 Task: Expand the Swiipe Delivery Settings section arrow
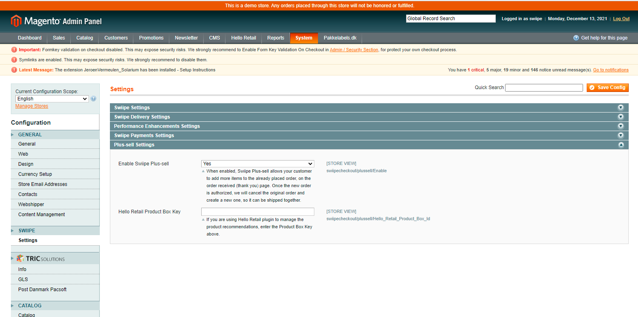tap(621, 117)
